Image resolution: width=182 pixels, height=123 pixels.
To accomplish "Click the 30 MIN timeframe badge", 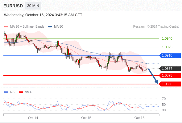I will tap(33, 6).
